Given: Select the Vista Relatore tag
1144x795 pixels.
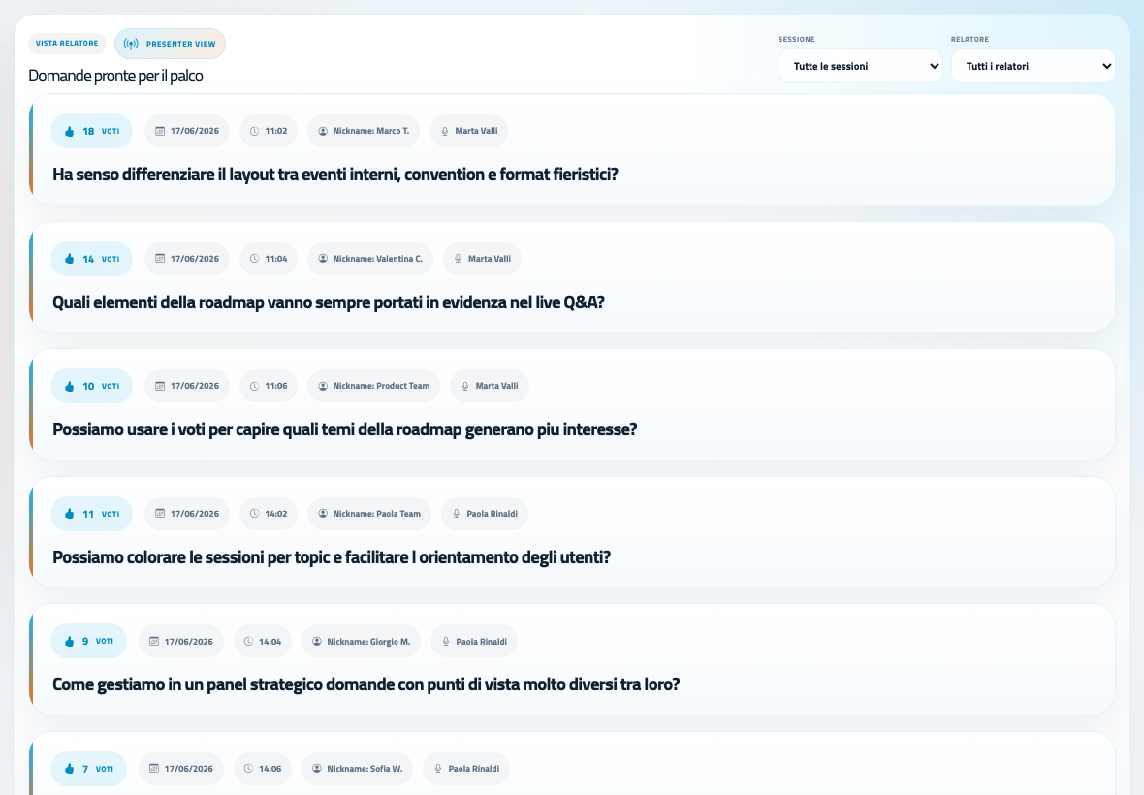Looking at the screenshot, I should tap(67, 43).
